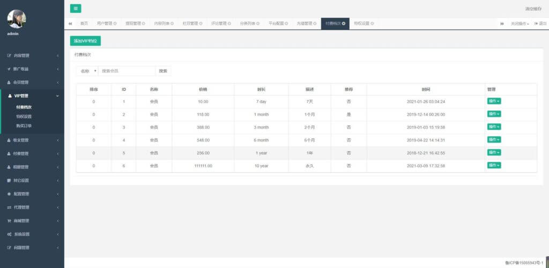Click the 系统设置 gears icon

(x=9, y=234)
